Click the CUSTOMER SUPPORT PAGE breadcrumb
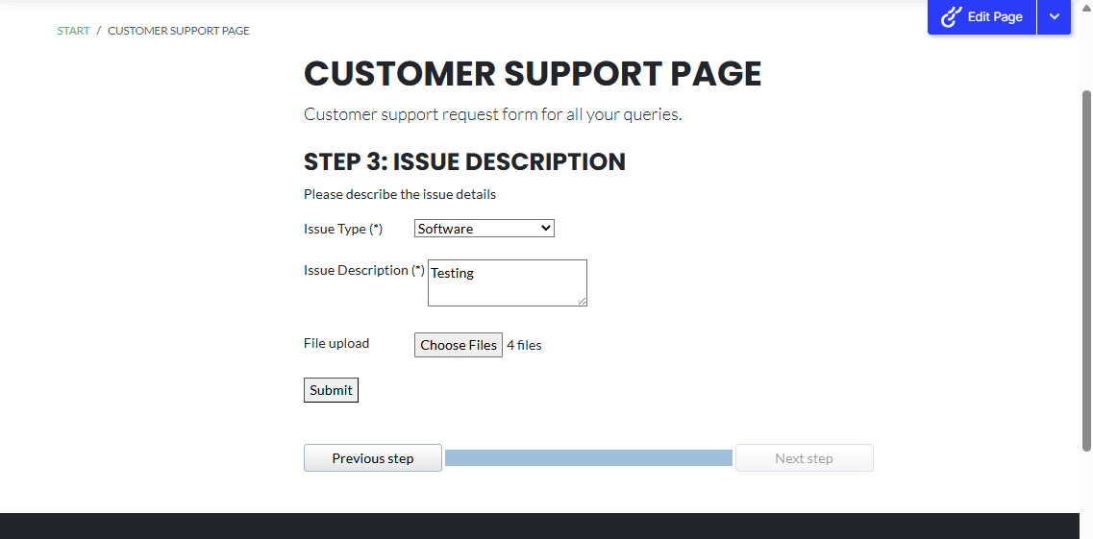The width and height of the screenshot is (1093, 539). pyautogui.click(x=178, y=31)
